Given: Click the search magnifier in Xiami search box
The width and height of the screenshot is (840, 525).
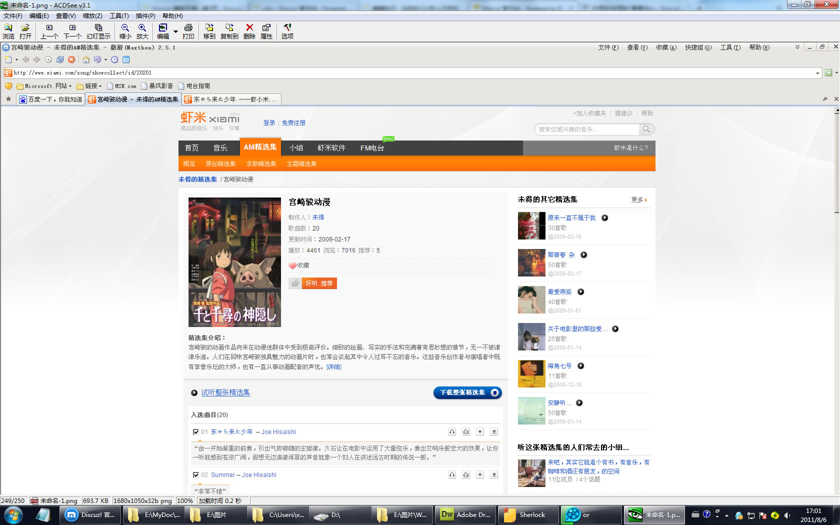Looking at the screenshot, I should click(646, 129).
